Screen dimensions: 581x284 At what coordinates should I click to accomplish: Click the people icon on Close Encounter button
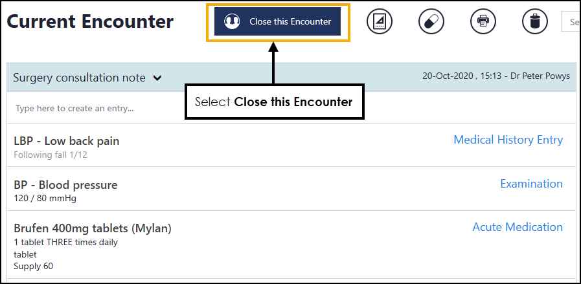coord(232,21)
